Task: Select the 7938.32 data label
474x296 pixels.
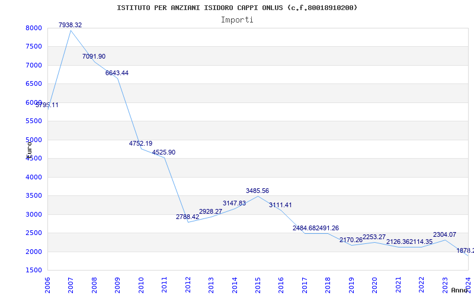Action: point(70,25)
